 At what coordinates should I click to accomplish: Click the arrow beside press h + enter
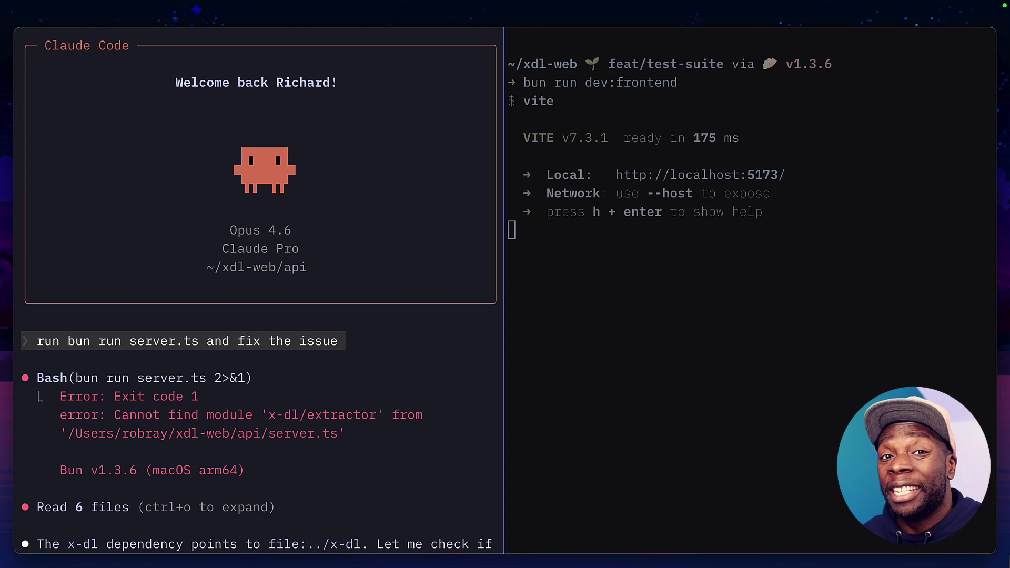[528, 212]
